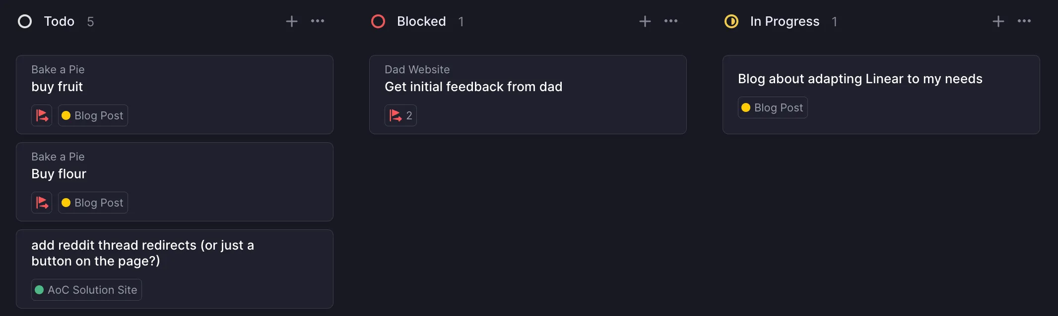Add a new issue to Todo column

click(x=292, y=21)
